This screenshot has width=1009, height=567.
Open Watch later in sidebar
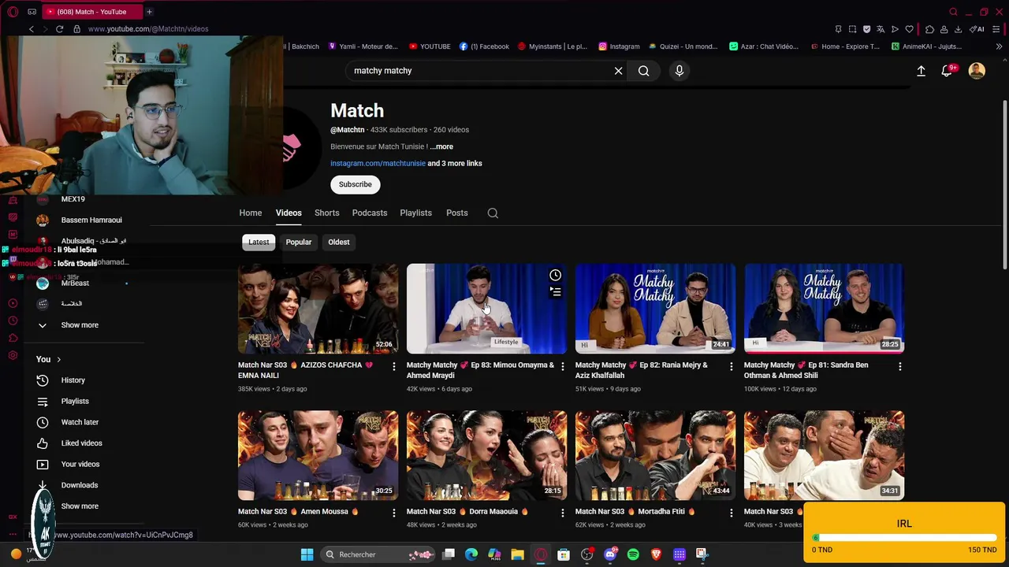80,423
